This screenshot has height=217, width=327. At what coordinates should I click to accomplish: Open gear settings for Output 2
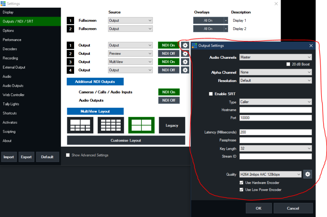(185, 54)
